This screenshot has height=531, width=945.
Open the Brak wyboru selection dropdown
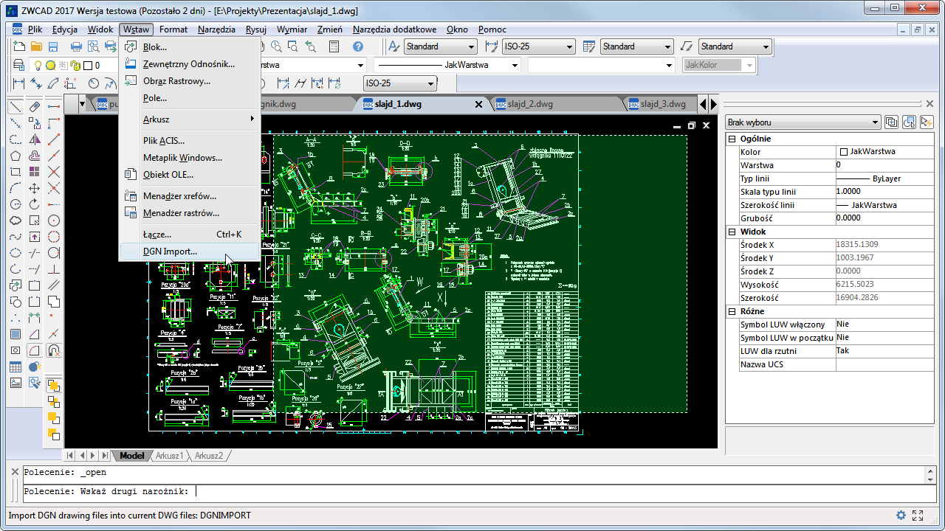pyautogui.click(x=803, y=122)
